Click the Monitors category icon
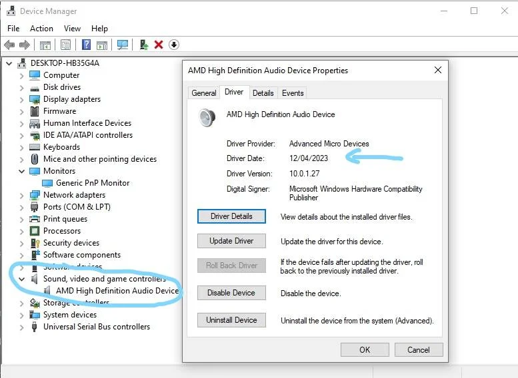Viewport: 518px width, 378px height. tap(35, 171)
